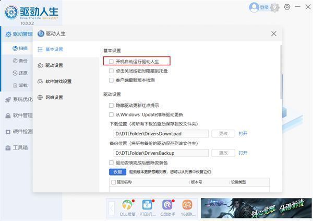Open the C盘助手 tool icon
The image size is (313, 221).
167,205
